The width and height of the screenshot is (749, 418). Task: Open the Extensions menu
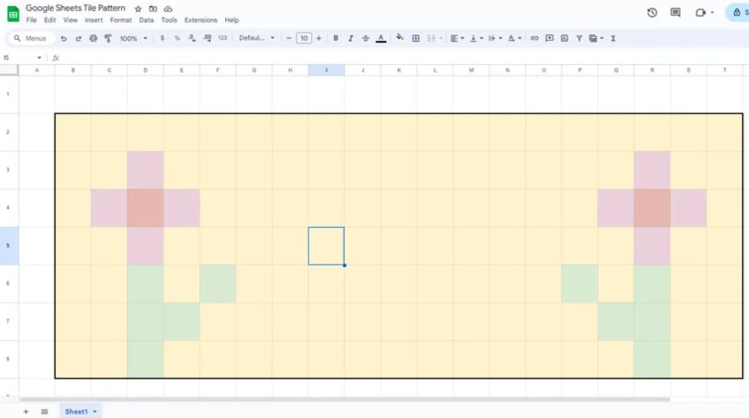tap(201, 20)
